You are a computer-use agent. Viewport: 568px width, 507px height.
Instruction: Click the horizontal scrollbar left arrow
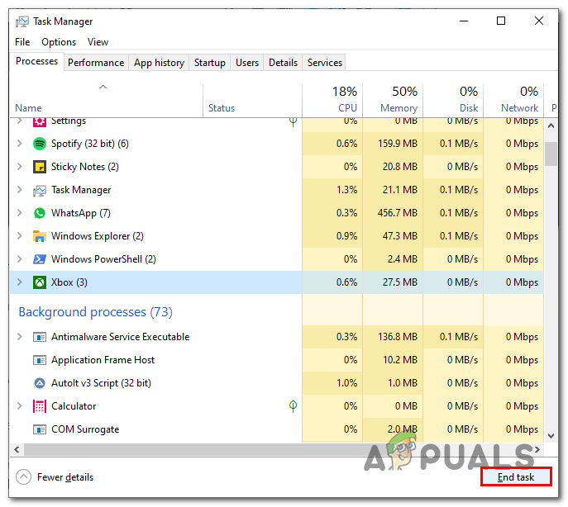[x=17, y=449]
